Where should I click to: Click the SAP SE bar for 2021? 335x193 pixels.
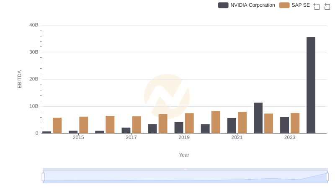pyautogui.click(x=242, y=123)
